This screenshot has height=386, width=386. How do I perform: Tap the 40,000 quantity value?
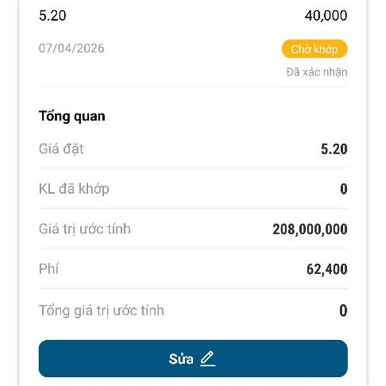[x=326, y=15]
